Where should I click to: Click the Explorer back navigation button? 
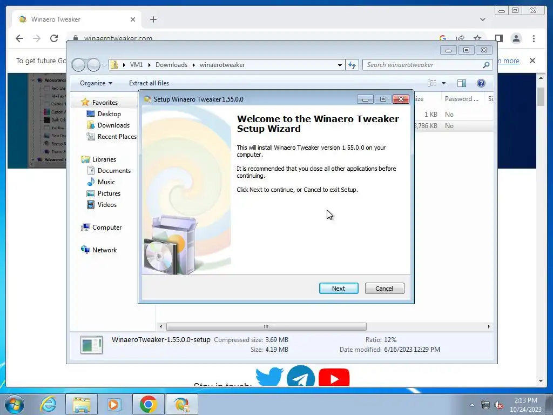[x=78, y=65]
